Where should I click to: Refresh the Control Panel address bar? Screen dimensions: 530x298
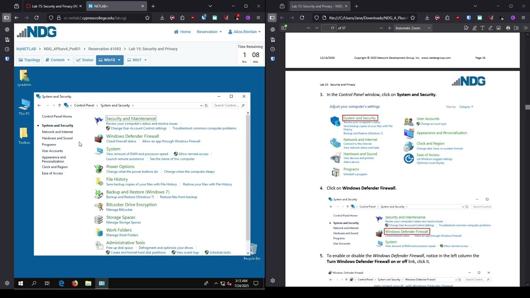(206, 106)
